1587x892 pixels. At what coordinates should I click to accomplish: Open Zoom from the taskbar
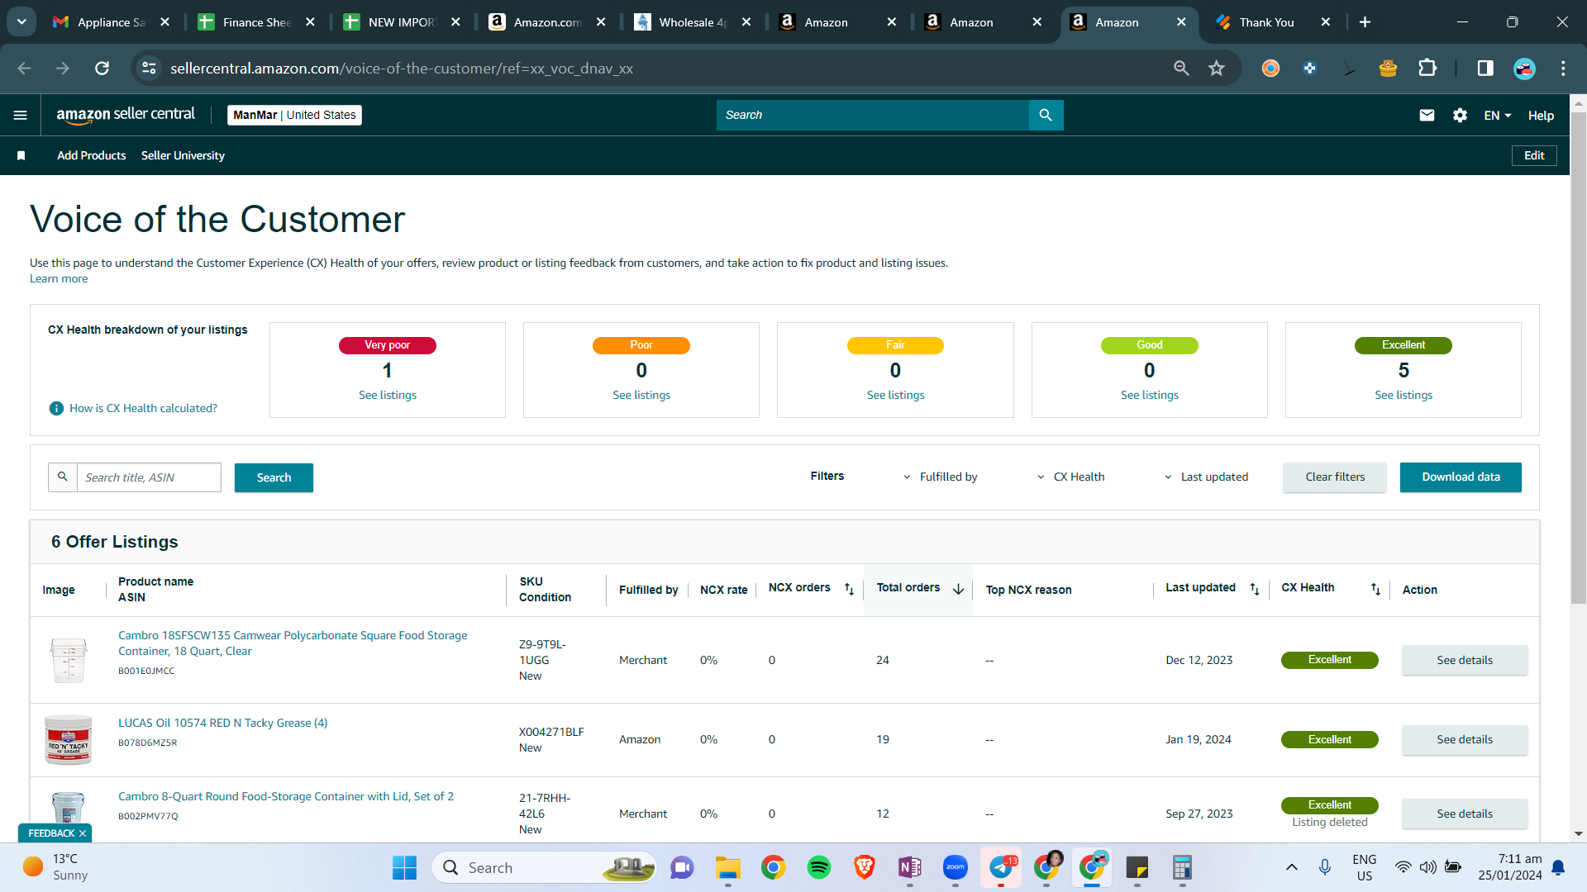pos(956,867)
